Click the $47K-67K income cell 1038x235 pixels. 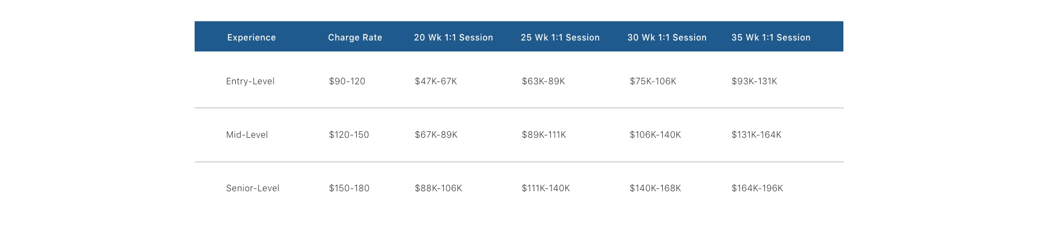coord(436,81)
